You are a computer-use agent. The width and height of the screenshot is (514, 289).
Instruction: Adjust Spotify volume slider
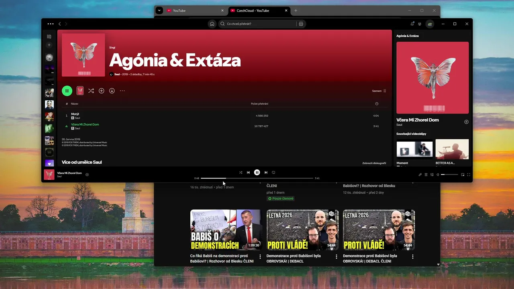click(x=449, y=175)
